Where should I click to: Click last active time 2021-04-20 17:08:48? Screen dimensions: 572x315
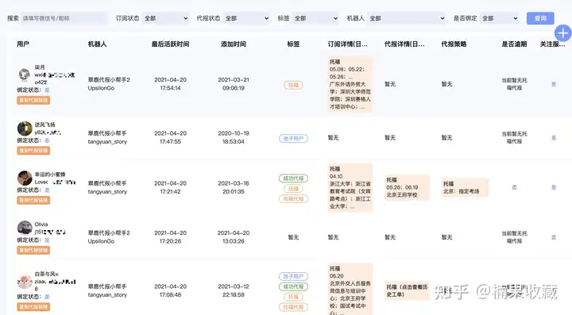(x=170, y=290)
